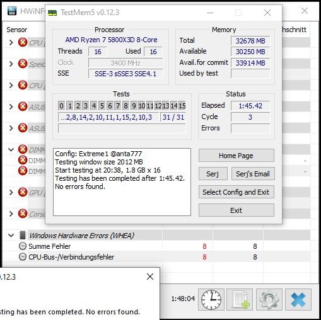Click the Serj button
Image resolution: width=321 pixels, height=320 pixels.
click(213, 174)
